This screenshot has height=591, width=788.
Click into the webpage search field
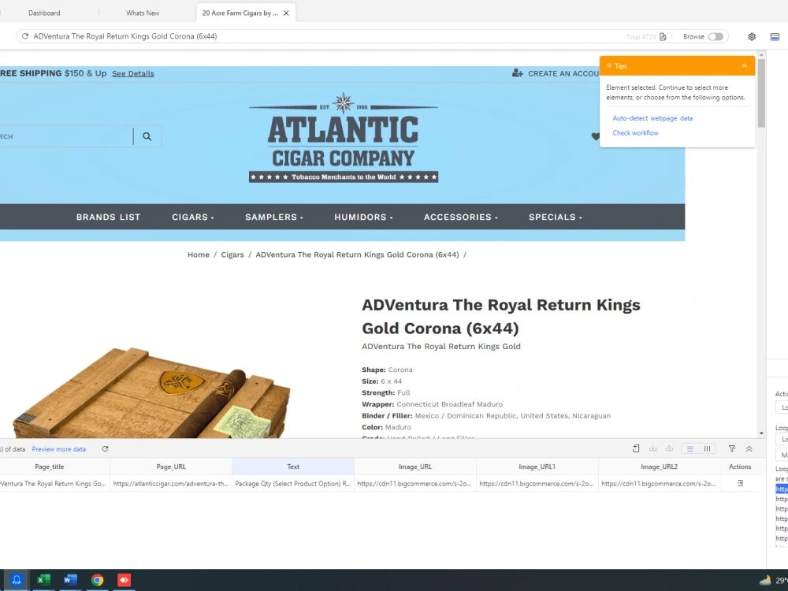(65, 136)
